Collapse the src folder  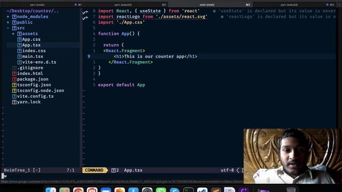[x=8, y=28]
